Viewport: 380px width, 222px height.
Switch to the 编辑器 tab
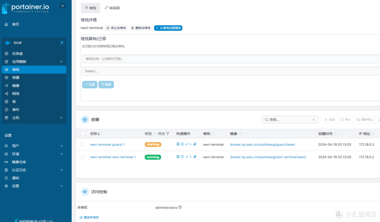click(x=112, y=8)
